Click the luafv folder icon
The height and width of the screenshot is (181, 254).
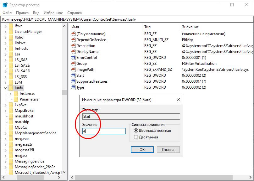pos(11,88)
